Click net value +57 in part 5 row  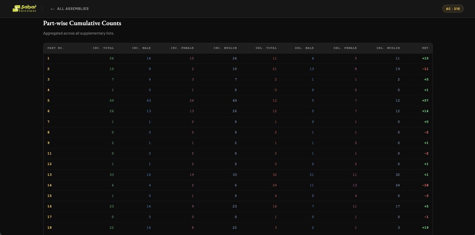(425, 100)
